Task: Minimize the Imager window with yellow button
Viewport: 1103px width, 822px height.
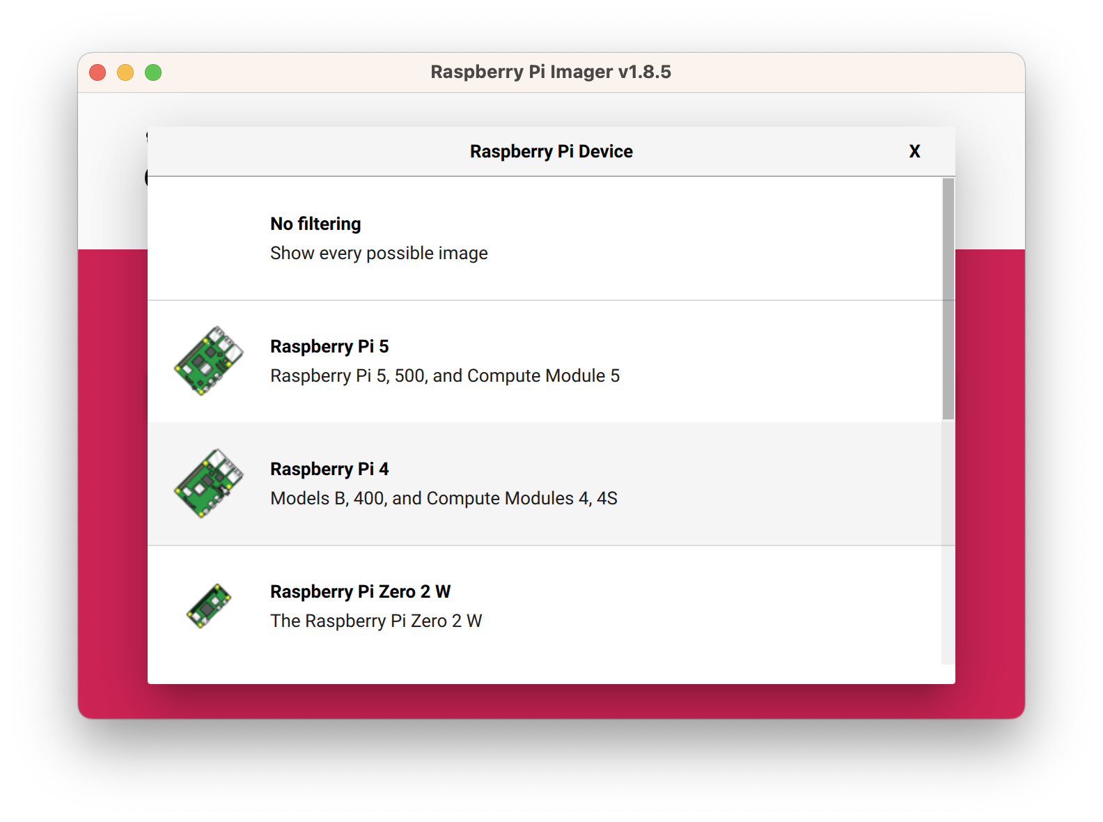Action: 125,72
